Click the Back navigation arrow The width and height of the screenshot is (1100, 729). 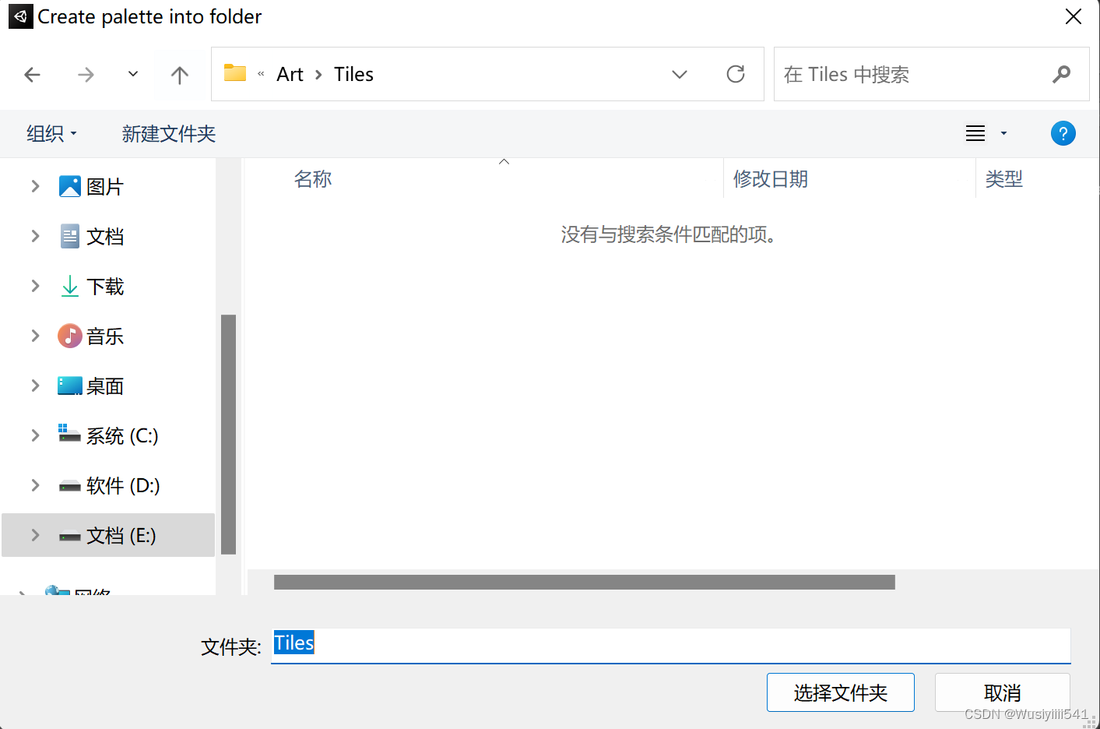(x=32, y=74)
